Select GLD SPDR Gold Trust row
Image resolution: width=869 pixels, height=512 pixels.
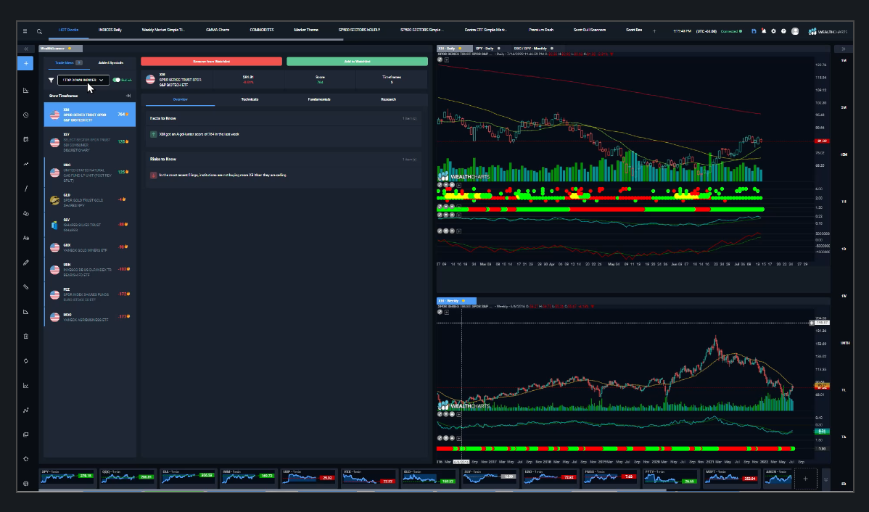coord(90,200)
